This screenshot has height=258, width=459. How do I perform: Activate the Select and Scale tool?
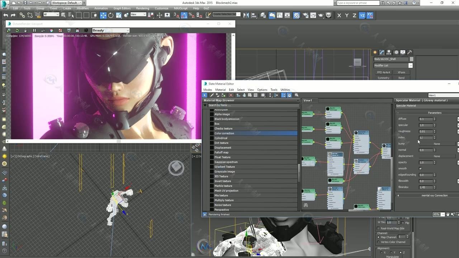[x=119, y=15]
